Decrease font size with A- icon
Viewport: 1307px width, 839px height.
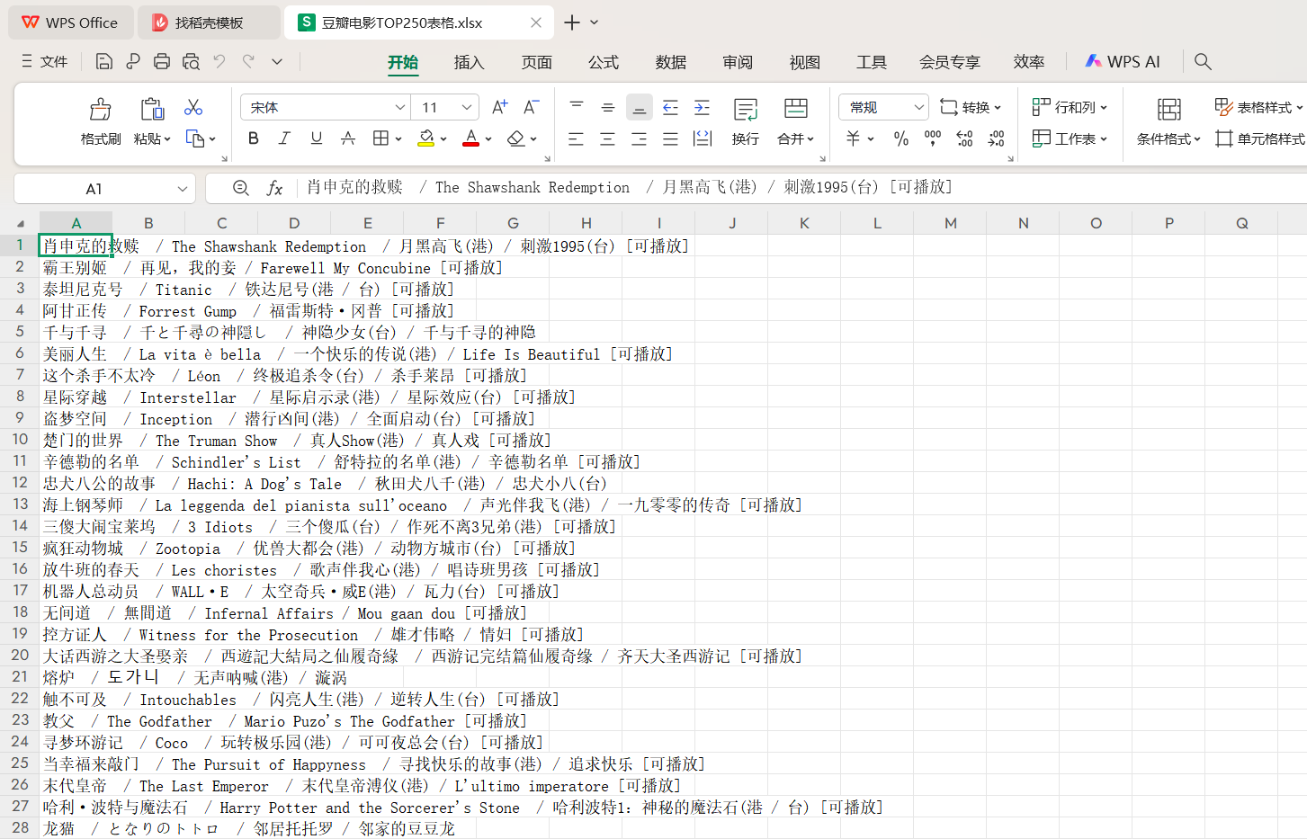tap(531, 107)
